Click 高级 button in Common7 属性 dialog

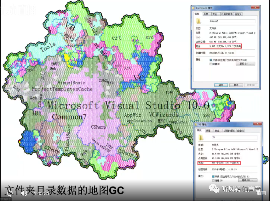pyautogui.click(x=245, y=64)
